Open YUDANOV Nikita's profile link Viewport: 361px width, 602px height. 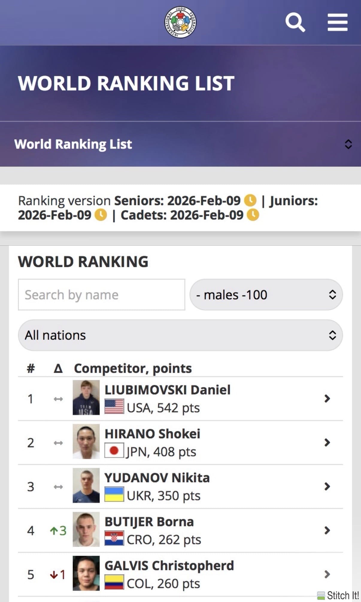(x=157, y=478)
